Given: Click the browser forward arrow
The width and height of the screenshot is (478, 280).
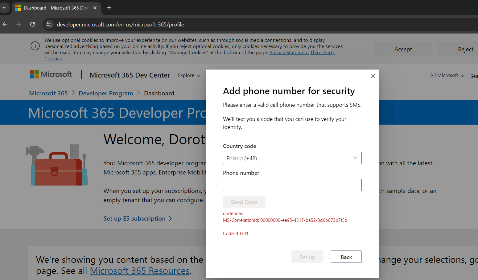Looking at the screenshot, I should pos(19,24).
